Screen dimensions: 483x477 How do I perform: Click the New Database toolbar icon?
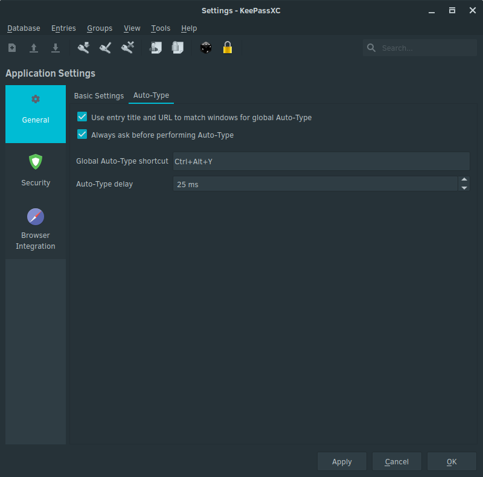[12, 48]
